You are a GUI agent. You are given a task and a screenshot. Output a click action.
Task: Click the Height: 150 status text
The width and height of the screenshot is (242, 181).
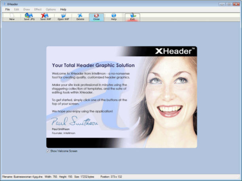(x=66, y=177)
